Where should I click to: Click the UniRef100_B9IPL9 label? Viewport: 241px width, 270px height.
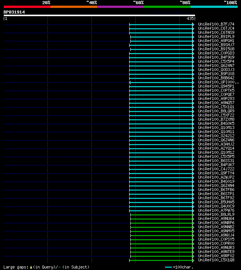216,37
